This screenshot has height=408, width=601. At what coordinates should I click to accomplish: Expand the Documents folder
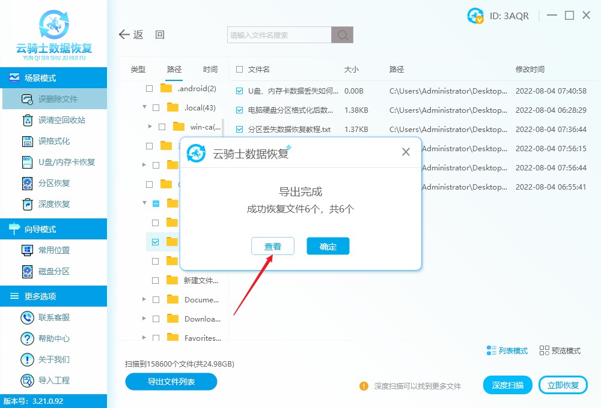tap(144, 299)
